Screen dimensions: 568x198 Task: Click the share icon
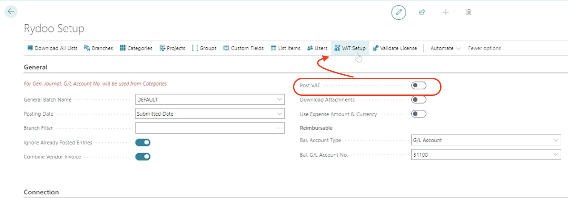pyautogui.click(x=422, y=12)
